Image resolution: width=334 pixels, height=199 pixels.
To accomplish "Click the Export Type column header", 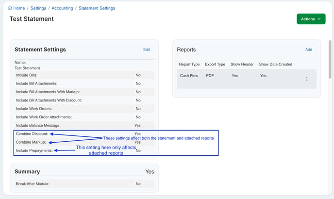I will point(215,65).
